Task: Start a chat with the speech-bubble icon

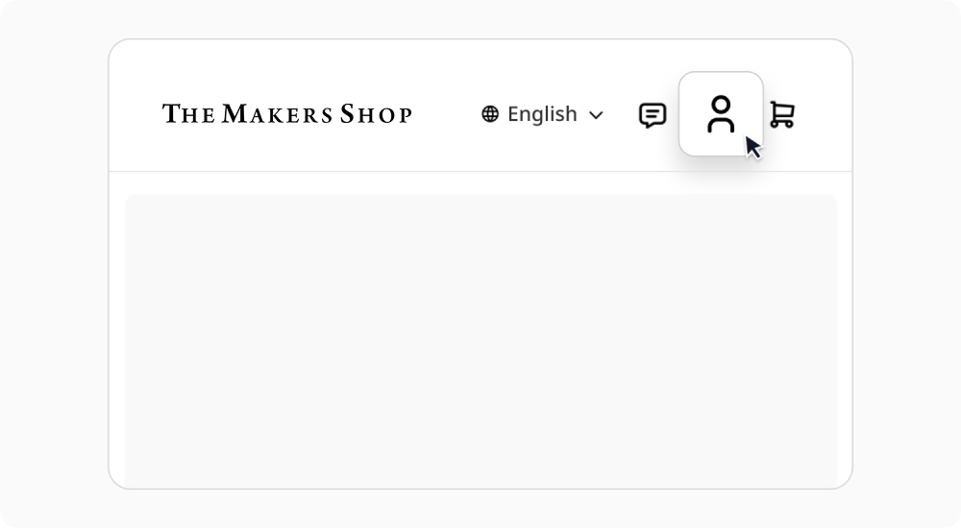Action: click(653, 115)
